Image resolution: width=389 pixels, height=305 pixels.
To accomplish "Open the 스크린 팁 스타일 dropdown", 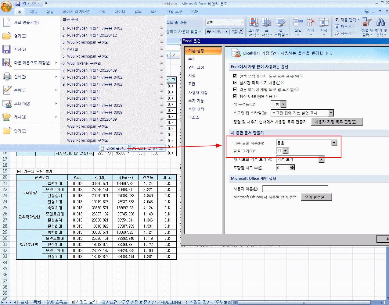I will pos(331,113).
